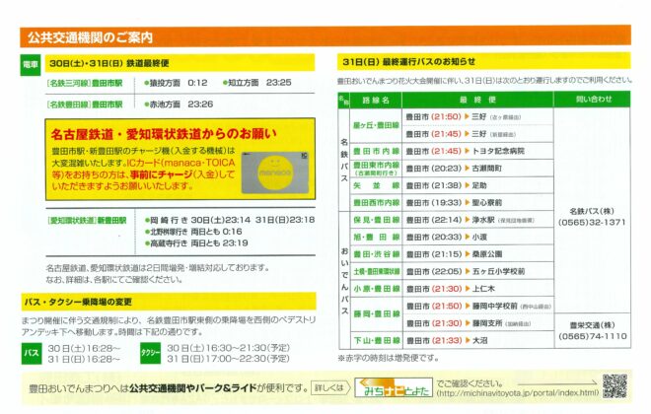Click the 豊田西市内線 route name
651x414 pixels.
coord(376,202)
